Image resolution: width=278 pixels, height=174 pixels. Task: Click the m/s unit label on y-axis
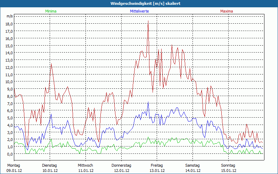pyautogui.click(x=9, y=16)
